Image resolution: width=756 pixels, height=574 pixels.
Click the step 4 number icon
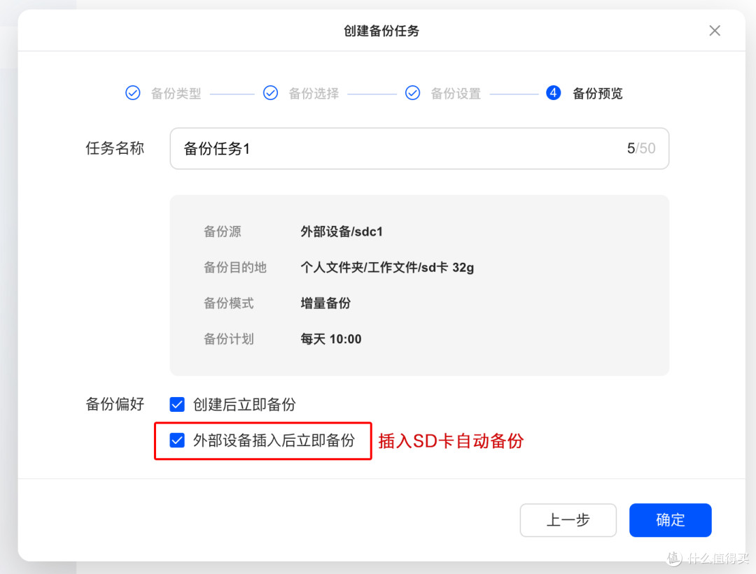pyautogui.click(x=553, y=93)
